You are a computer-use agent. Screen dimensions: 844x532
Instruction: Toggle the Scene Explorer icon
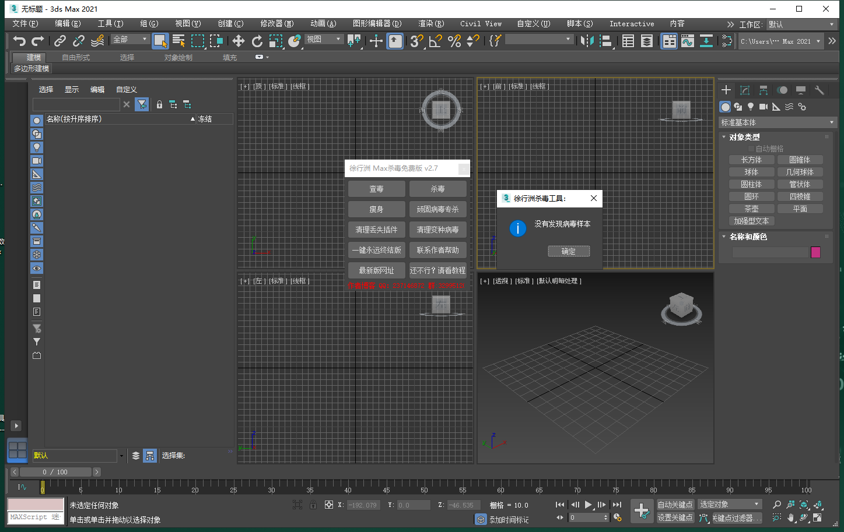tap(628, 41)
